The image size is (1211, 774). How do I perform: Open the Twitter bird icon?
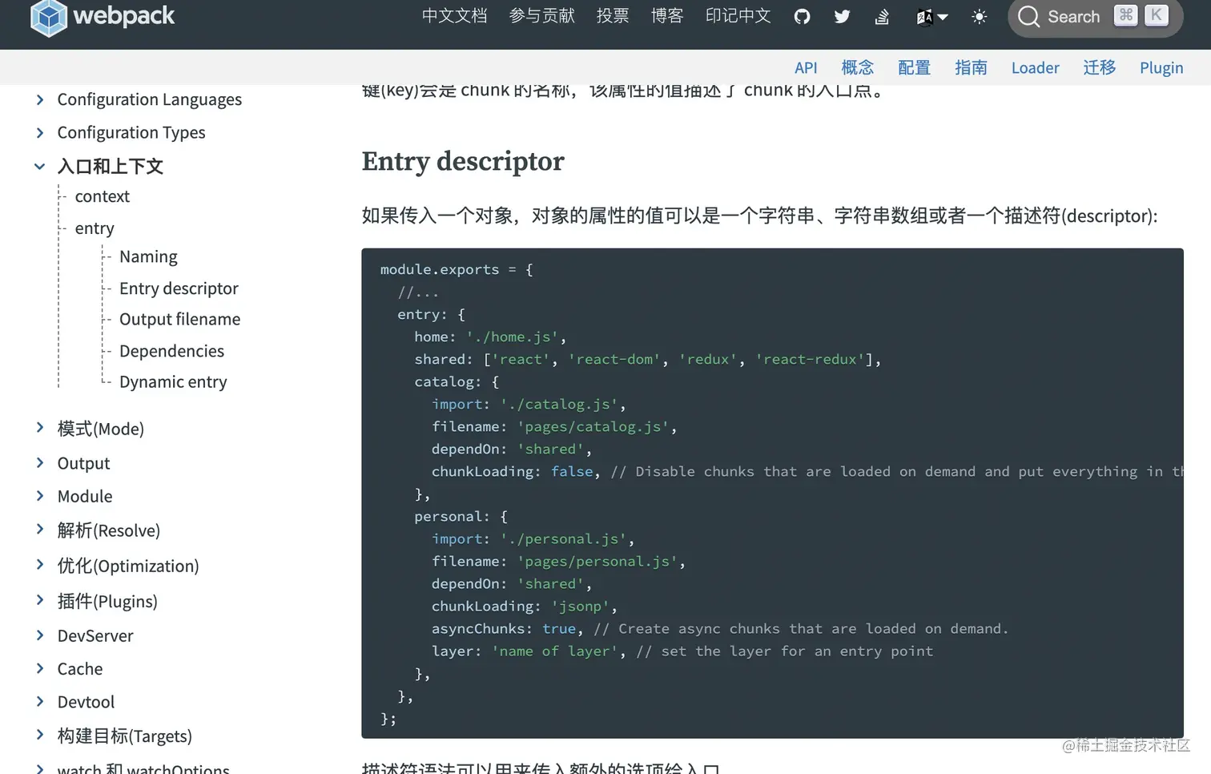click(842, 17)
